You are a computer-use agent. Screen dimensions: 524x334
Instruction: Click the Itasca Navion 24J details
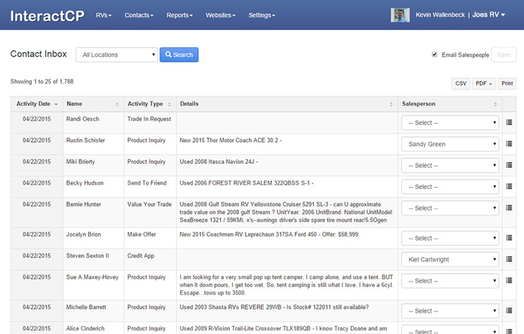tap(219, 161)
